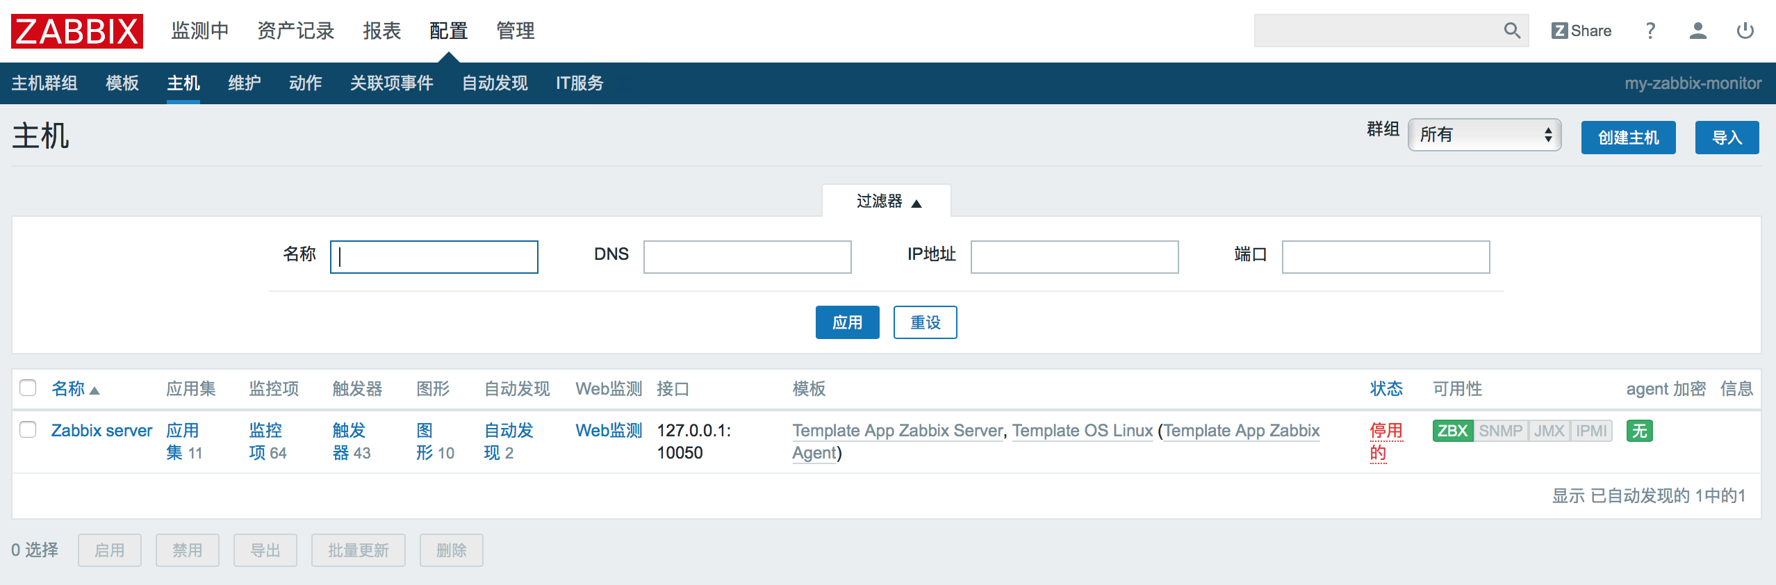
Task: Switch to 主机 submenu
Action: point(183,83)
